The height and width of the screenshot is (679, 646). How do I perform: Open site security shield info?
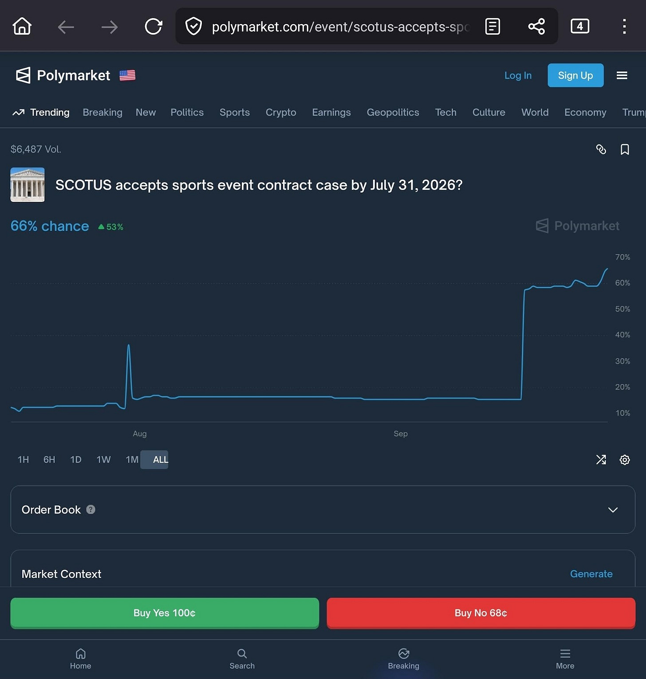click(x=193, y=26)
